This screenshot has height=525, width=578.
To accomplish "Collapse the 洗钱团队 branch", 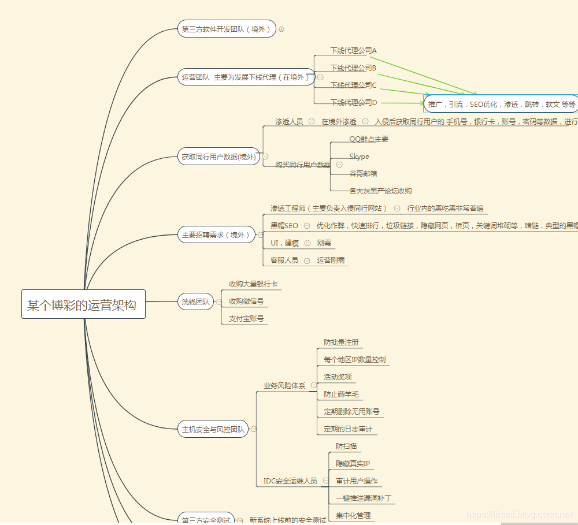I will click(218, 301).
